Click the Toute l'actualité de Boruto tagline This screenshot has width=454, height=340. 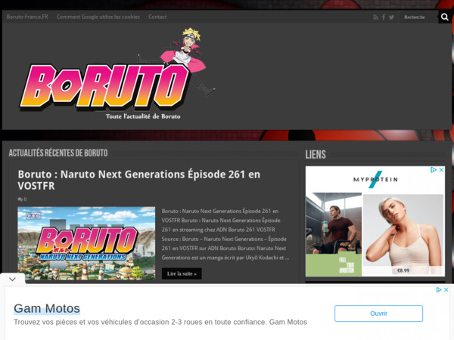(143, 116)
